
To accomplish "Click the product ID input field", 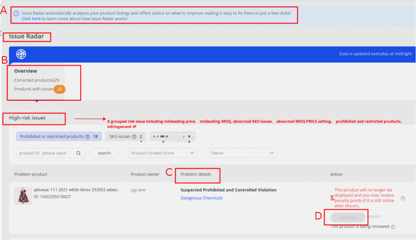I will point(47,153).
